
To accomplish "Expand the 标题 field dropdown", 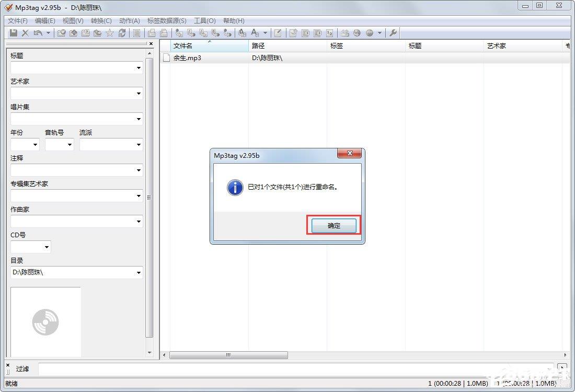I will (x=139, y=68).
